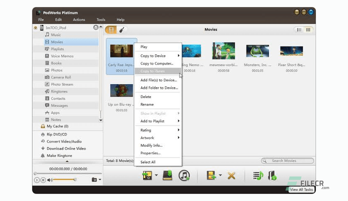Screen dimensions: 348x201
Task: Open the Help menu
Action: [121, 20]
